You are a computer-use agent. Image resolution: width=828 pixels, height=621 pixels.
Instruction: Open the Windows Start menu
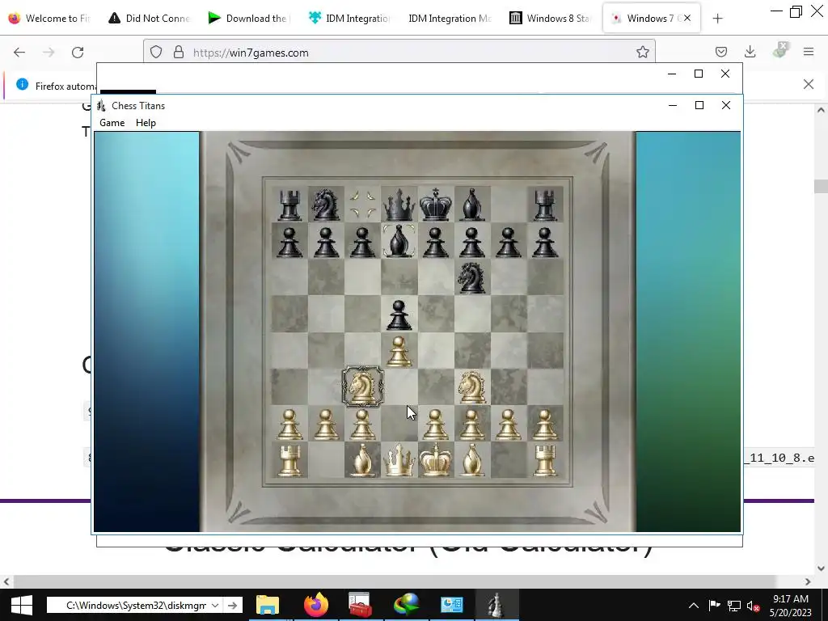pos(22,605)
